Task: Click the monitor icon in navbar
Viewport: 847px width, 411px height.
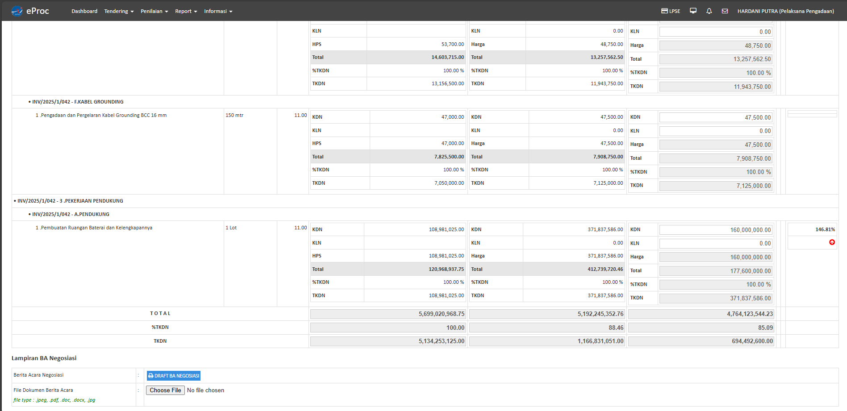Action: pyautogui.click(x=693, y=11)
